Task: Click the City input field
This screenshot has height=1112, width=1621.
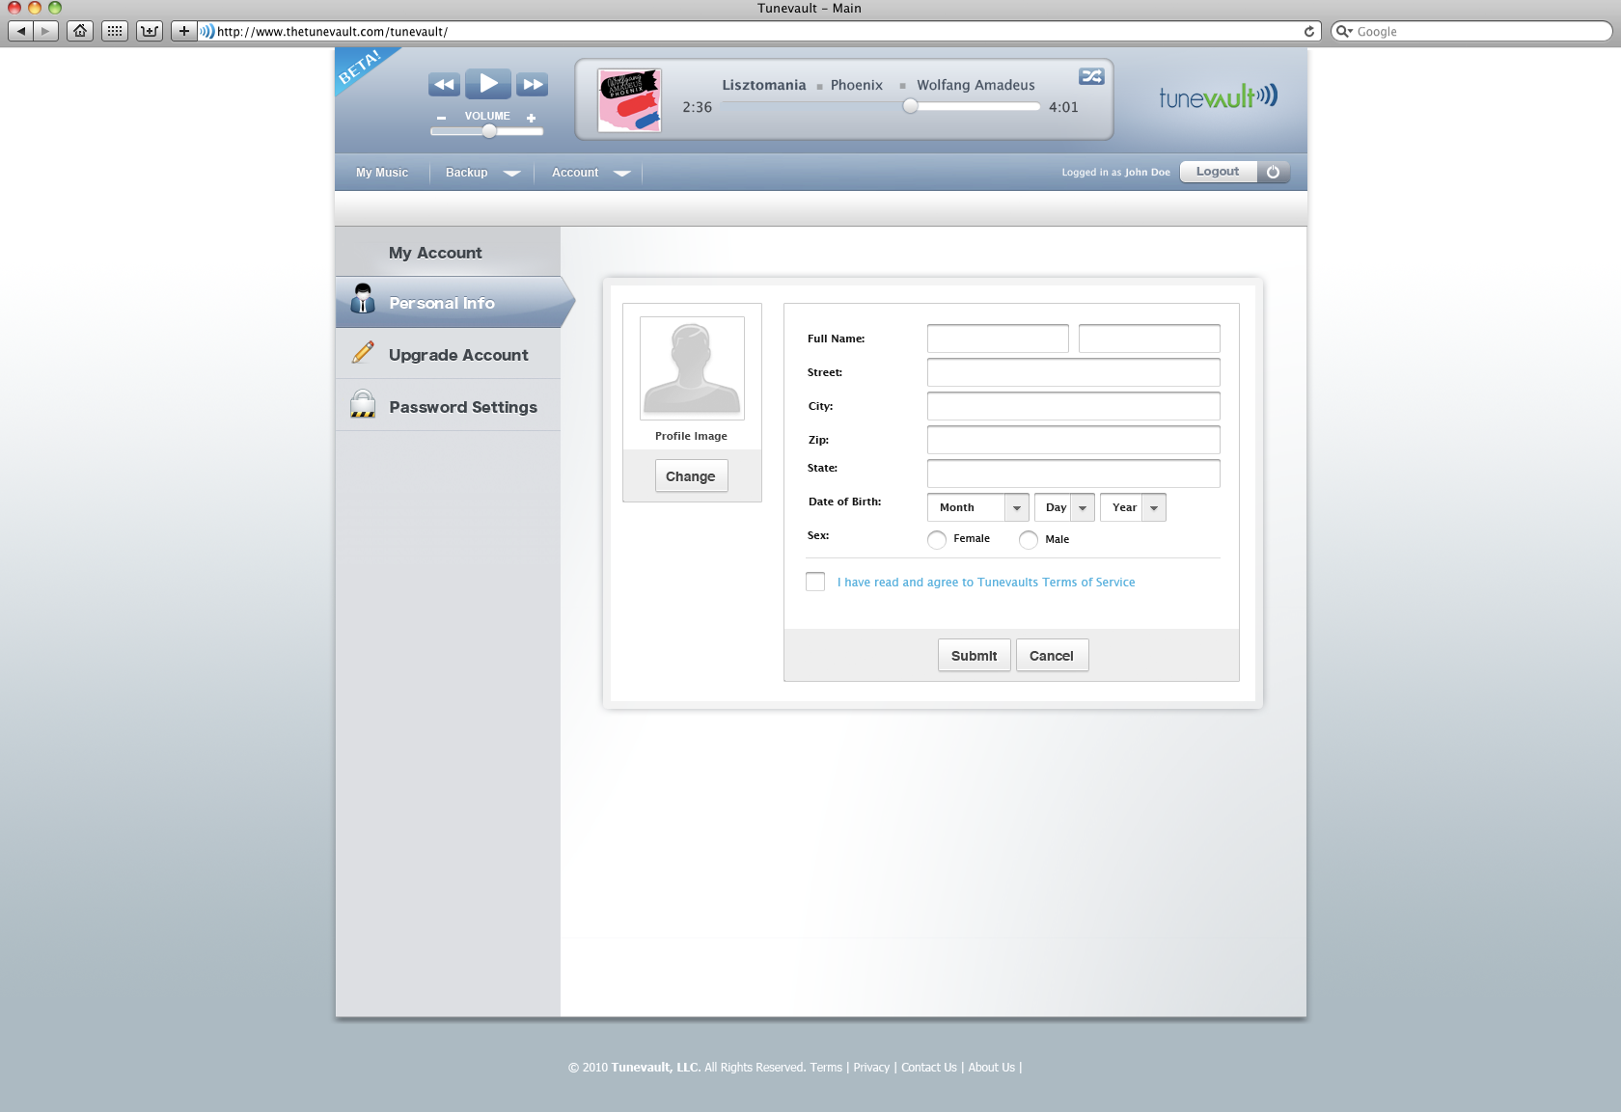Action: click(x=1074, y=406)
